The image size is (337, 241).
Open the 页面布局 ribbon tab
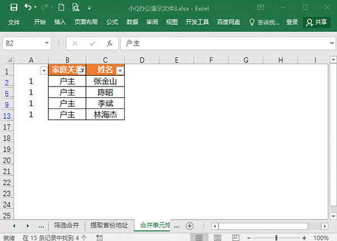86,22
